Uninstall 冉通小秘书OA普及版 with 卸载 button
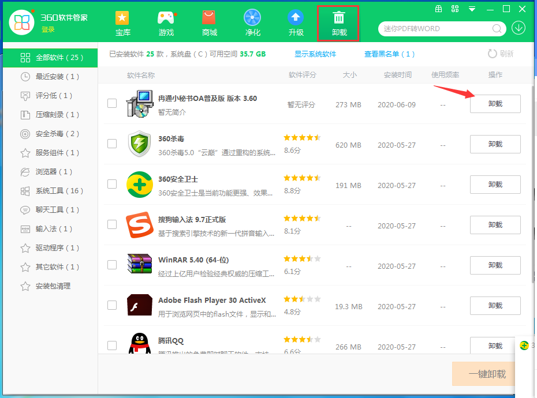The image size is (537, 398). pyautogui.click(x=495, y=104)
